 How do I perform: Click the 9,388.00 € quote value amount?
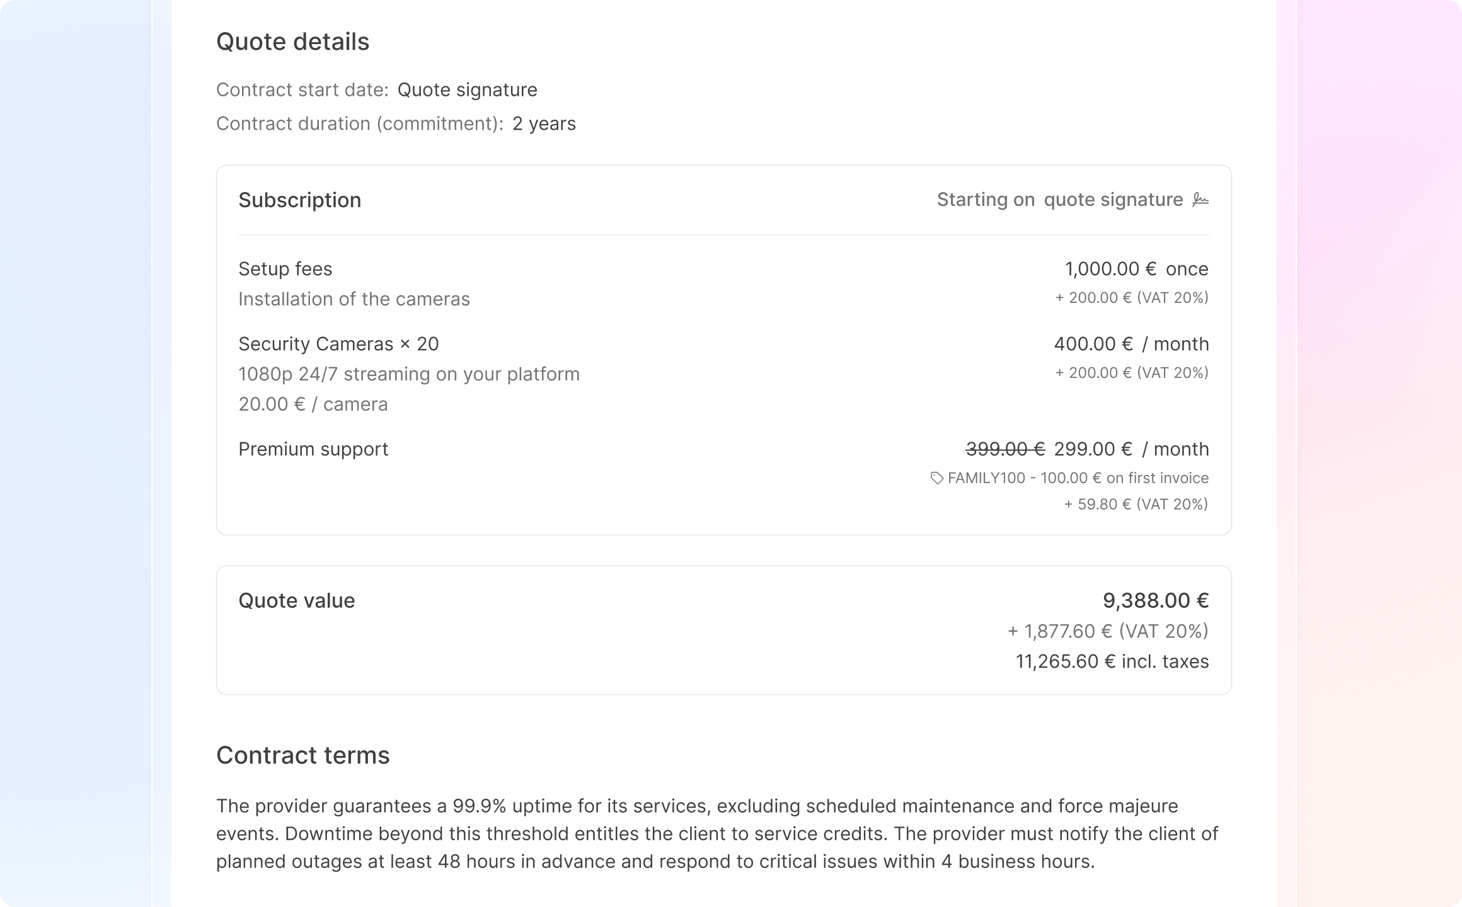pos(1156,600)
